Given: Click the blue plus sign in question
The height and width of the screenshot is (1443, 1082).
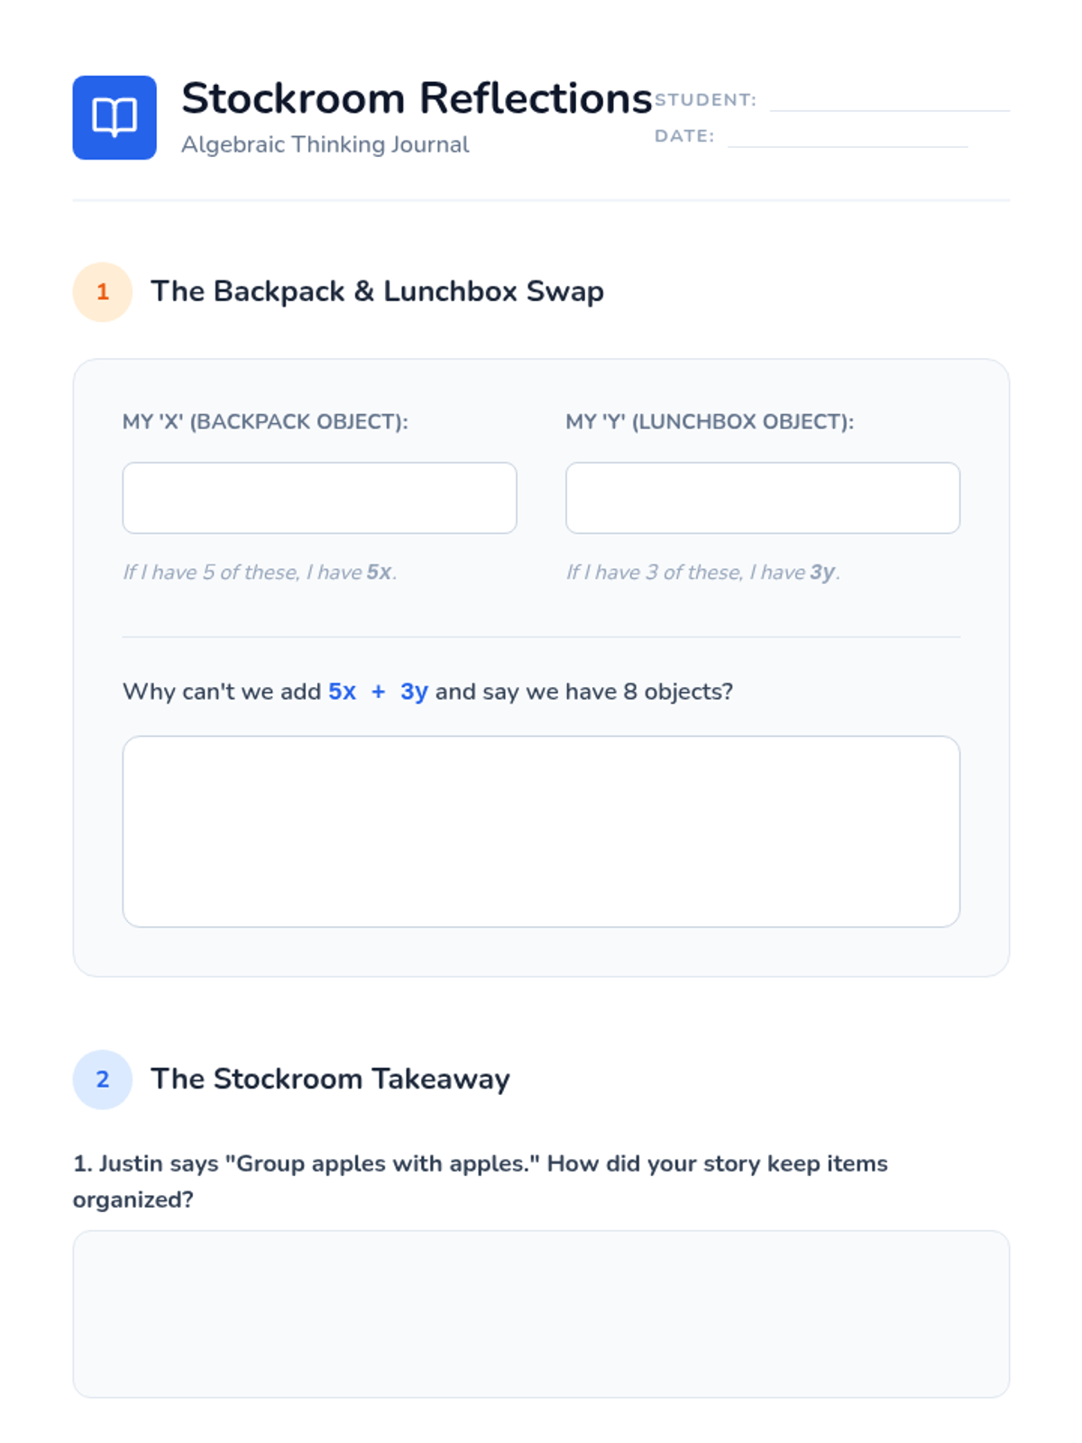Looking at the screenshot, I should [379, 692].
